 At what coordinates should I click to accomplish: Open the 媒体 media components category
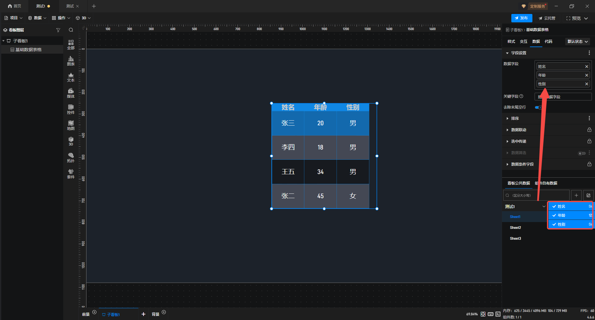[x=71, y=93]
